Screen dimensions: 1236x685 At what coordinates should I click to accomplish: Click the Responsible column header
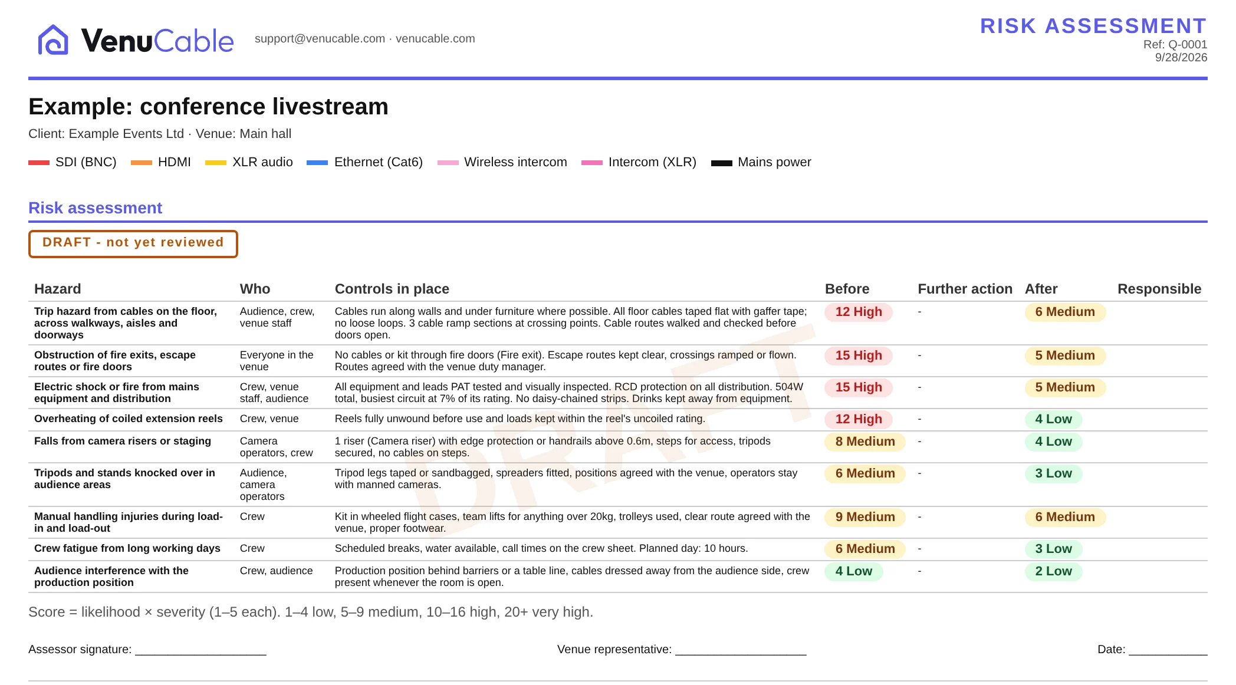click(1159, 289)
